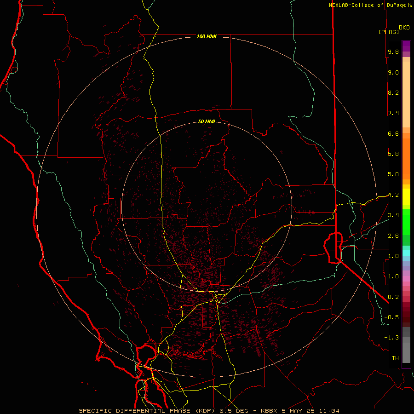Click the 7.4 color scale value
This screenshot has width=414, height=414.
click(393, 113)
